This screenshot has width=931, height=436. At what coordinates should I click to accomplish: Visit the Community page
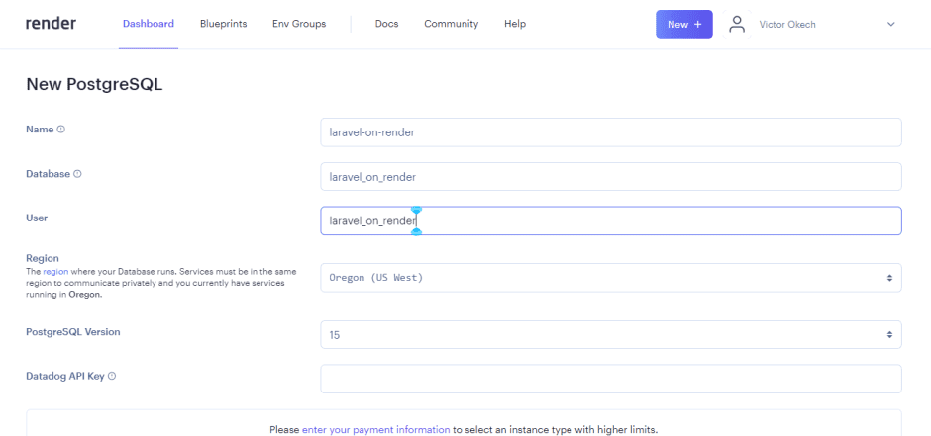point(452,24)
